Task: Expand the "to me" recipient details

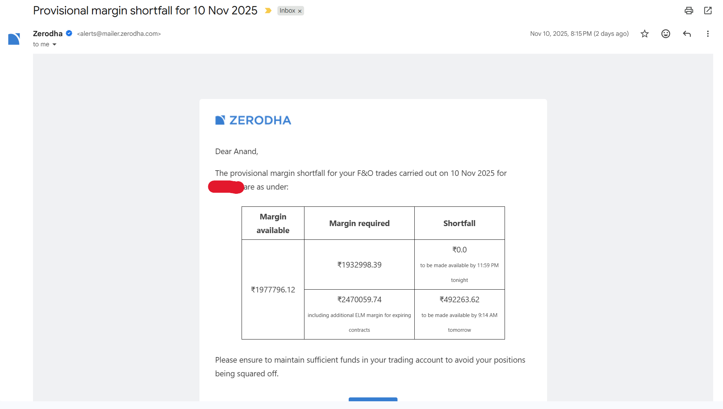Action: point(54,44)
